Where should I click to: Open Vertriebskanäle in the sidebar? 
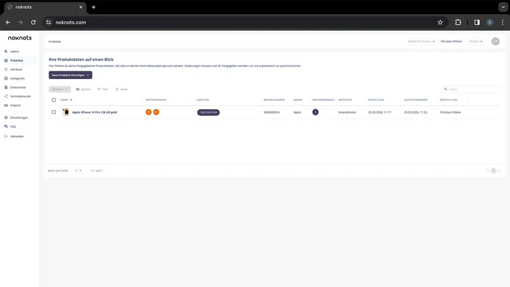[20, 96]
